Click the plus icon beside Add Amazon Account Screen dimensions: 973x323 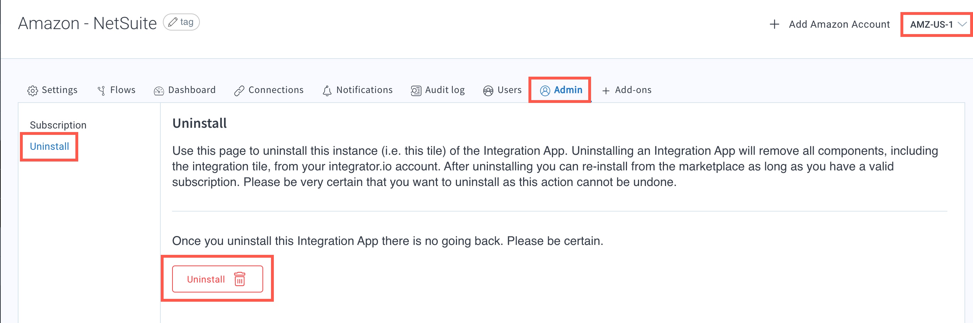[774, 24]
